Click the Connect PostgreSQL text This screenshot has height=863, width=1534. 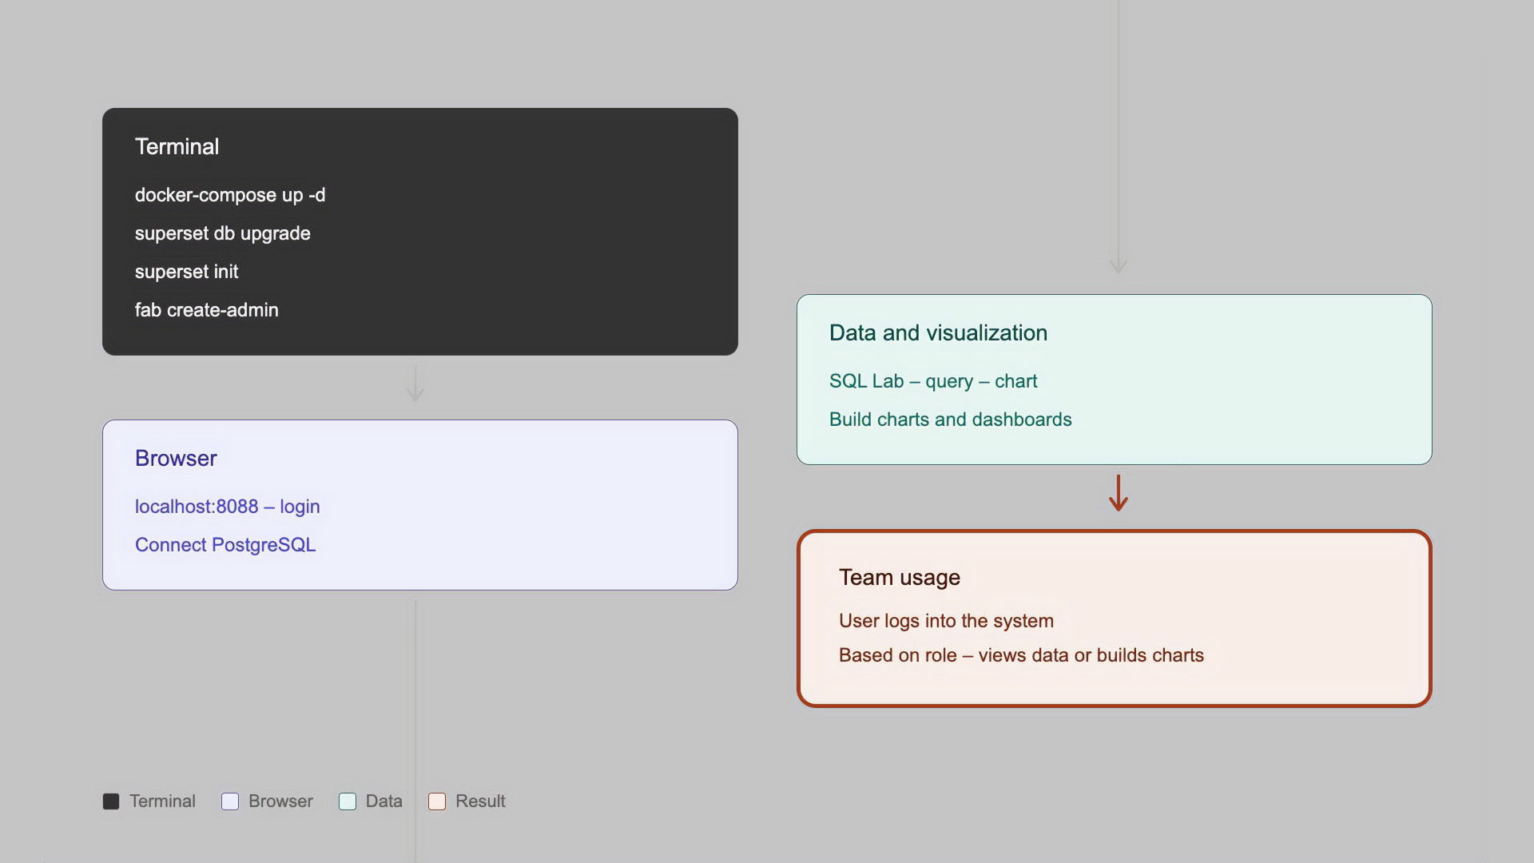click(225, 545)
